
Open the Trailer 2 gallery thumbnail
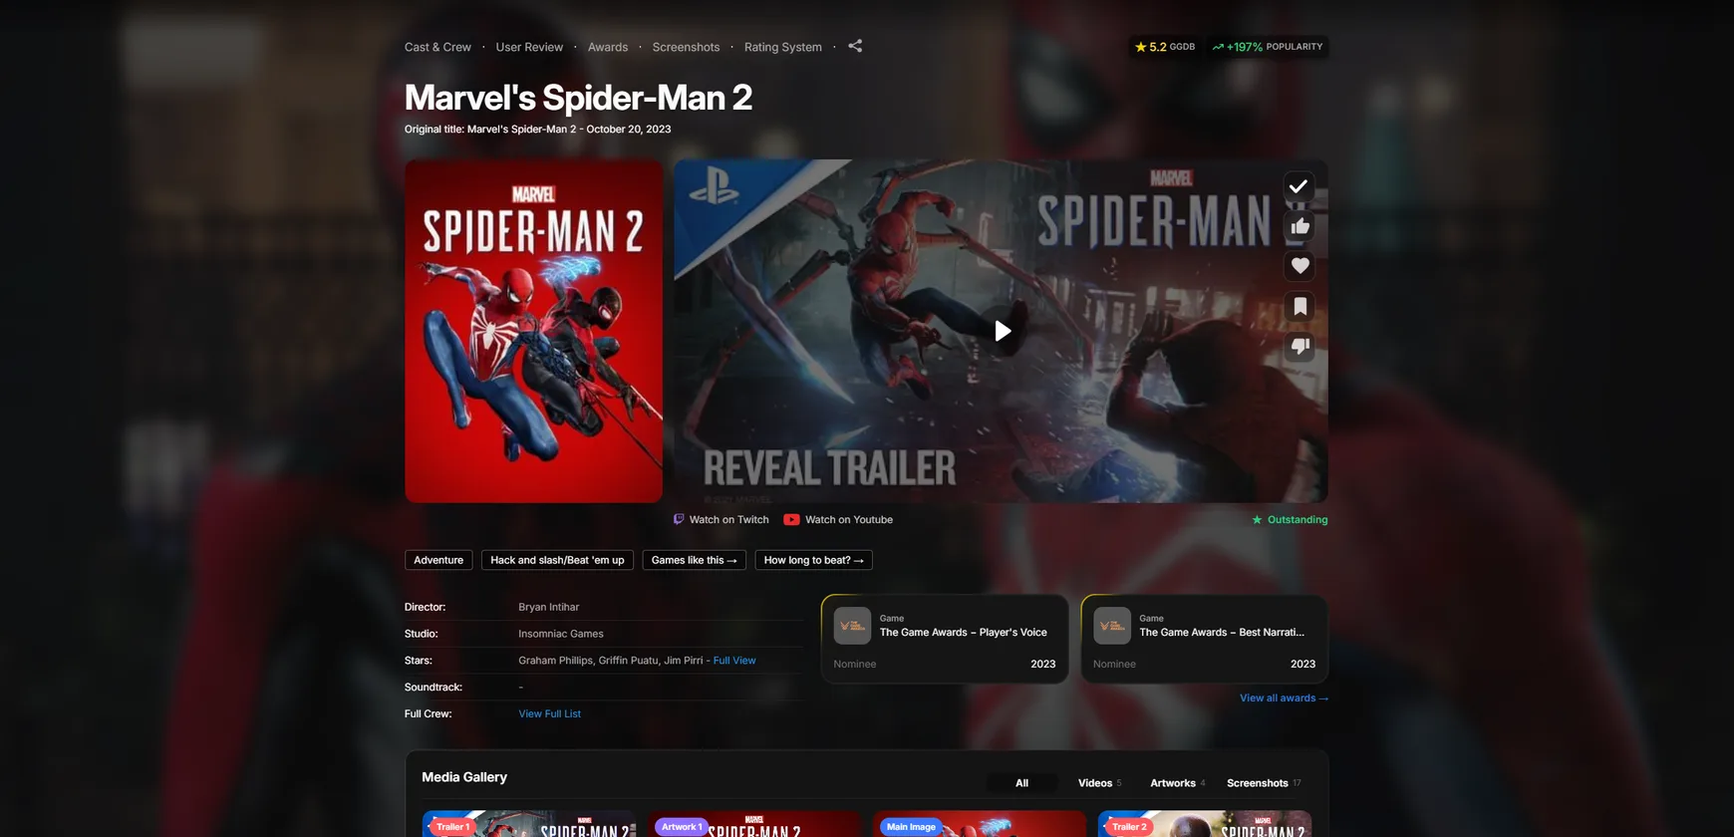coord(1205,824)
